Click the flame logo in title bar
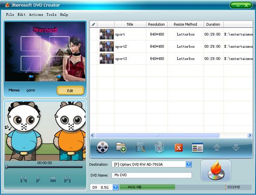The height and width of the screenshot is (195, 256). coord(7,5)
